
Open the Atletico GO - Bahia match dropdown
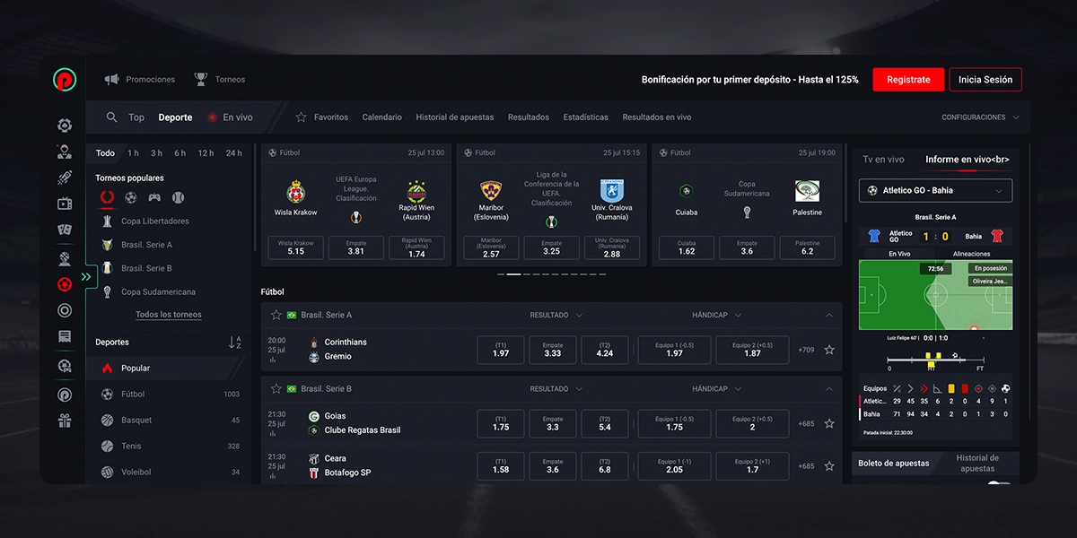pos(935,190)
